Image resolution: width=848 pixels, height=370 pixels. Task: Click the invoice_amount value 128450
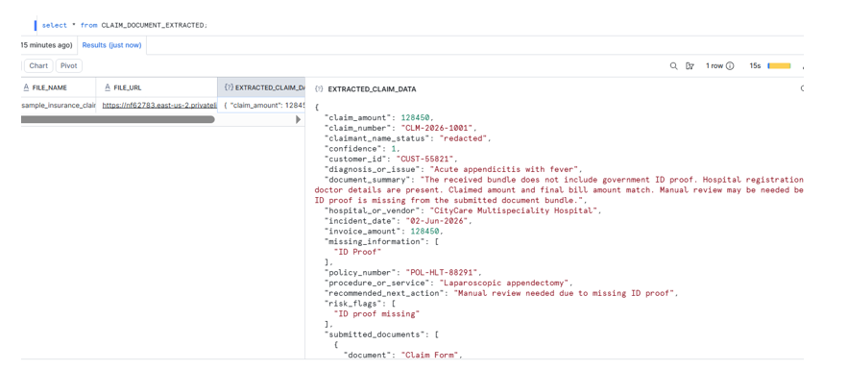point(426,231)
